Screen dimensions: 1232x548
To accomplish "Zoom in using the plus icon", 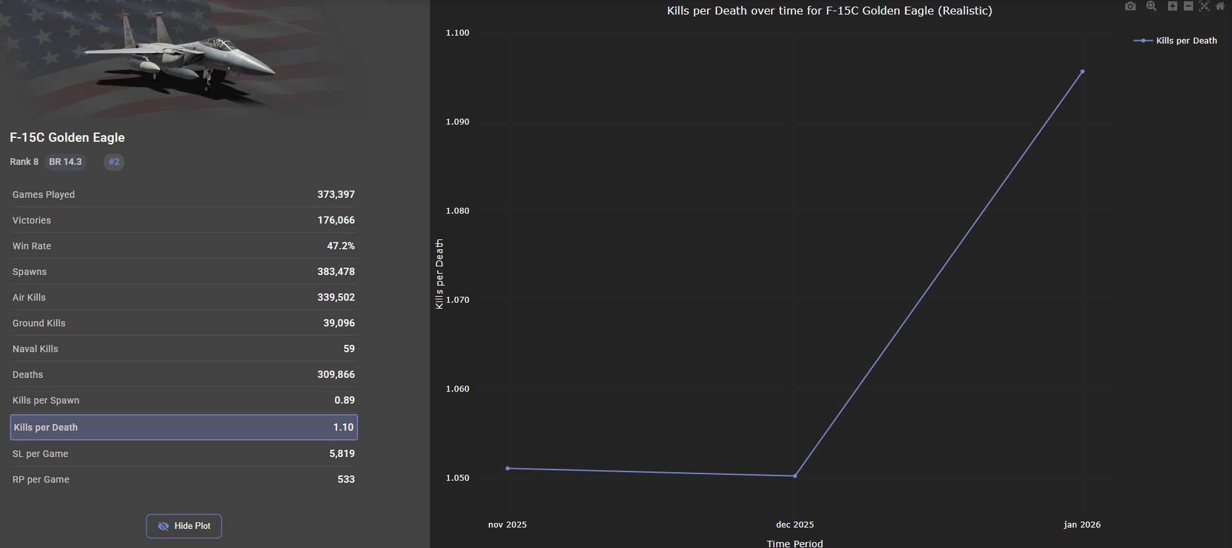I will pos(1173,6).
